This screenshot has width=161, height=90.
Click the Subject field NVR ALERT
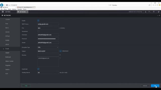48,51
